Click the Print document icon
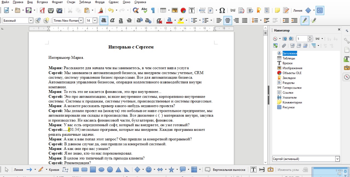This screenshot has width=350, height=177. (x=51, y=10)
